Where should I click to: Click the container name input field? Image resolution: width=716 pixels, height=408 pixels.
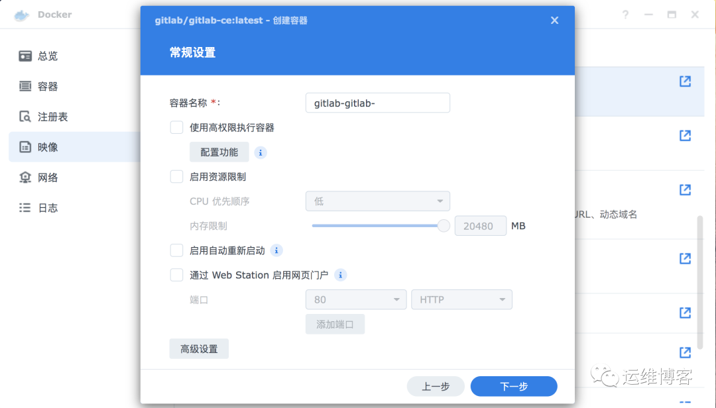378,103
